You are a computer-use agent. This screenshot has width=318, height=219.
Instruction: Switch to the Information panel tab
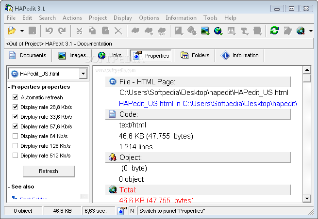click(x=239, y=55)
